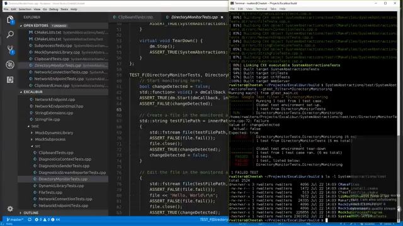
Task: Click the TearDown function name in editor
Action: tap(183, 41)
